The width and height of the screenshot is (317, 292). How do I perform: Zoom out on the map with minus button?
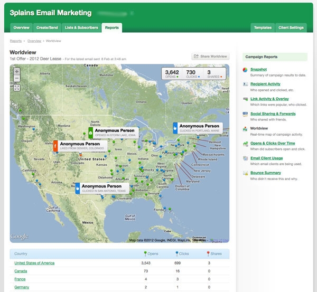17,78
